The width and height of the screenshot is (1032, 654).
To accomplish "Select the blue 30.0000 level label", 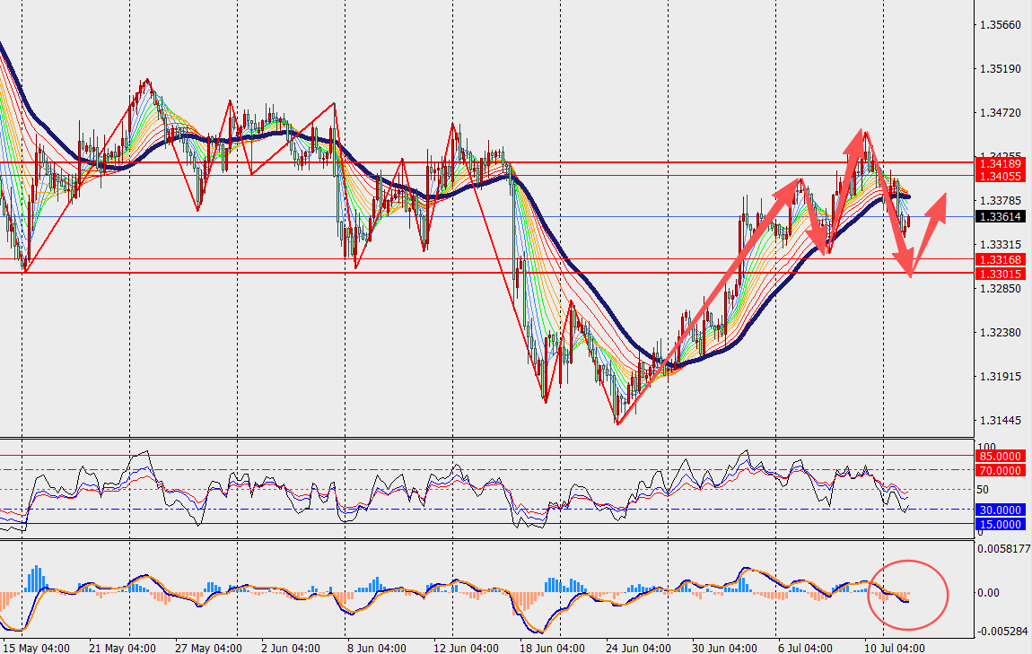I will [1000, 510].
